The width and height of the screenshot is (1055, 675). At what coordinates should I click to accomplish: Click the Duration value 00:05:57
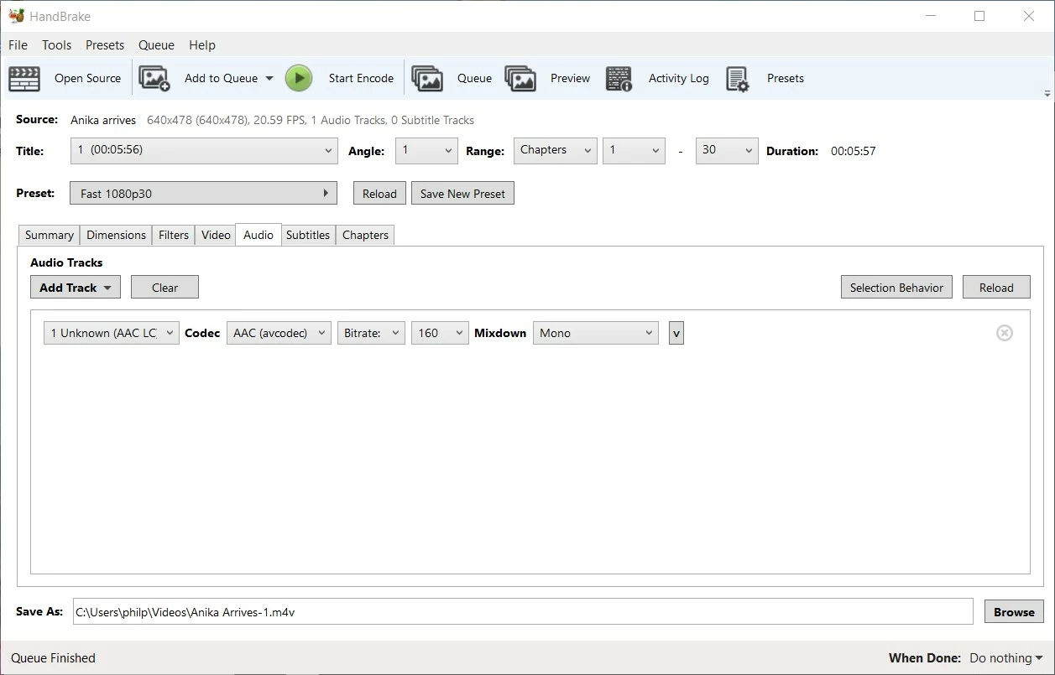click(x=854, y=151)
